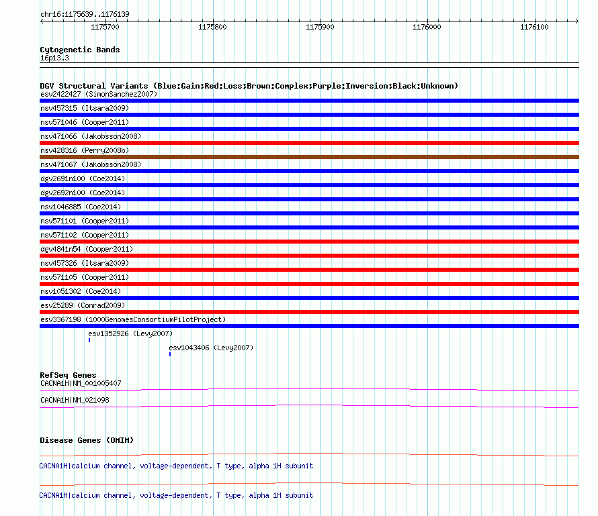The width and height of the screenshot is (598, 516).
Task: Click ruler position 1176100
Action: click(534, 27)
